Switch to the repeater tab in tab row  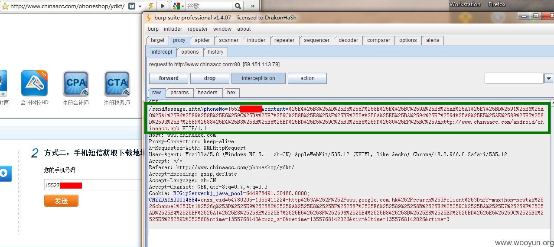(284, 40)
